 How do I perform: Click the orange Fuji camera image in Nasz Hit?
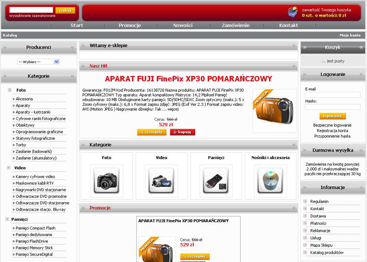[x=274, y=111]
